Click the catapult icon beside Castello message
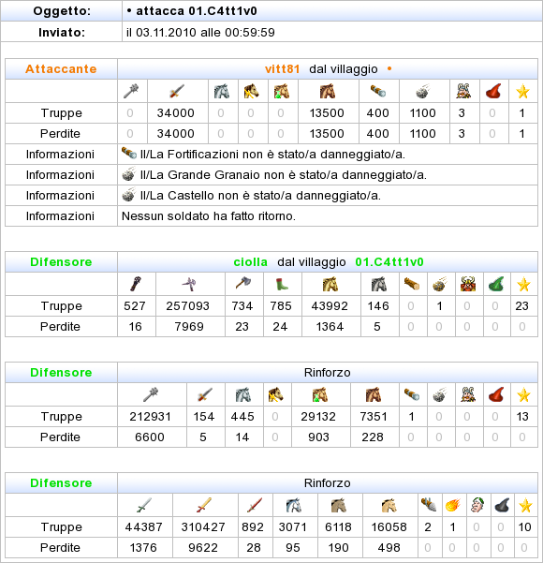This screenshot has height=563, width=543. [129, 195]
